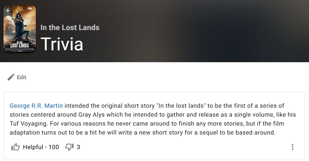The width and height of the screenshot is (309, 161).
Task: Click the name "Gray Alys" in the trivia
Action: (x=92, y=115)
